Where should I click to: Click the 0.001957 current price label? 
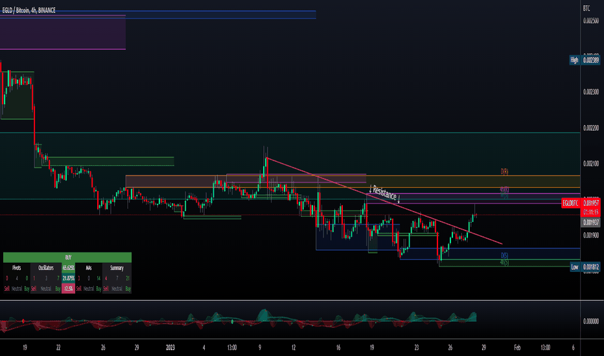(x=591, y=203)
